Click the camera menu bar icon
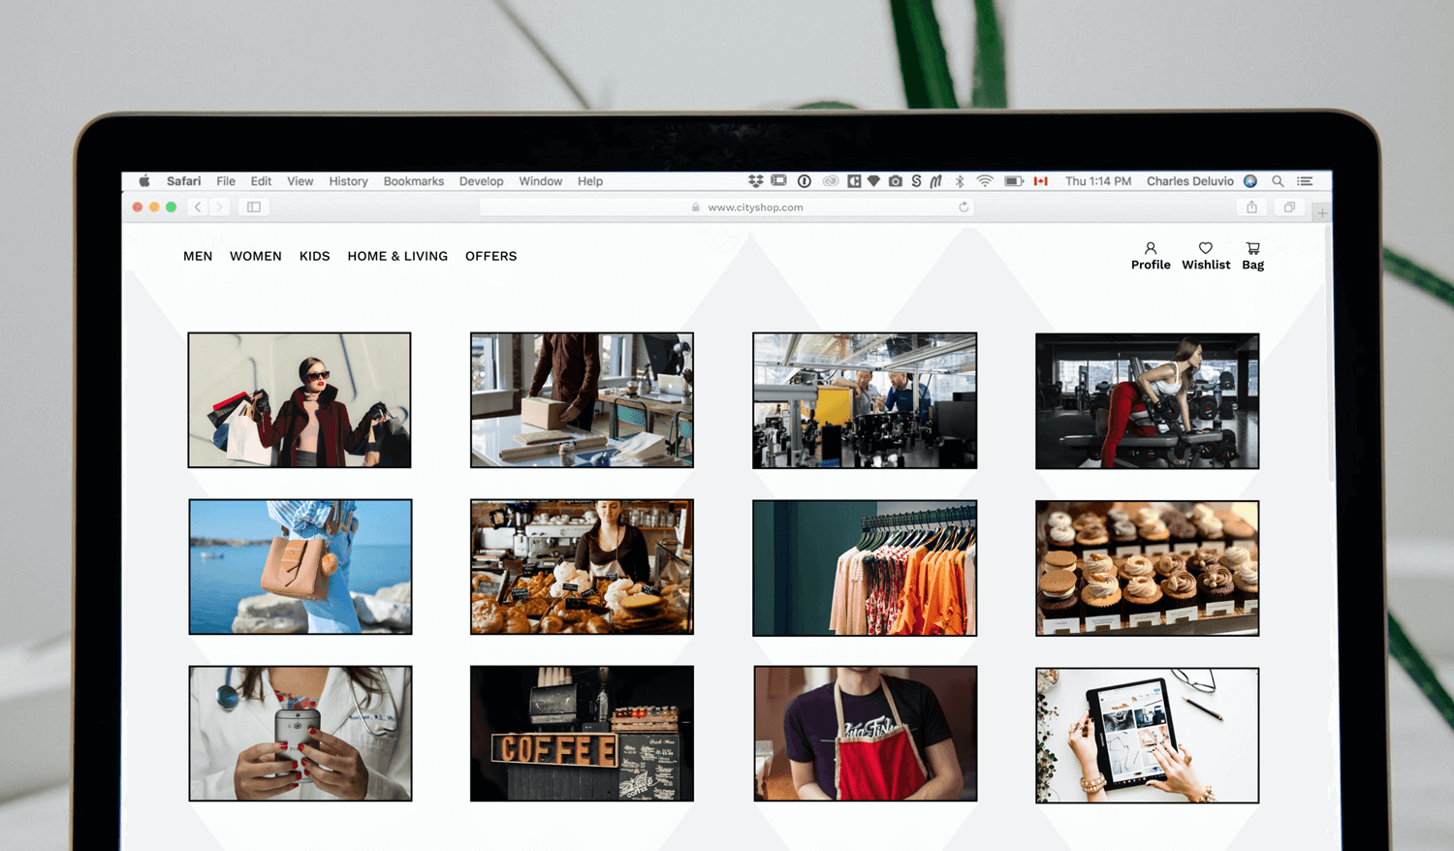 (x=895, y=181)
